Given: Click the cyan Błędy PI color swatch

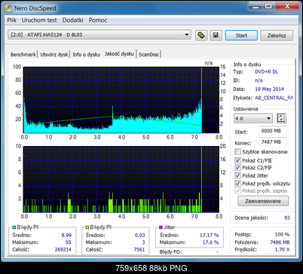Looking at the screenshot, I should [x=14, y=227].
